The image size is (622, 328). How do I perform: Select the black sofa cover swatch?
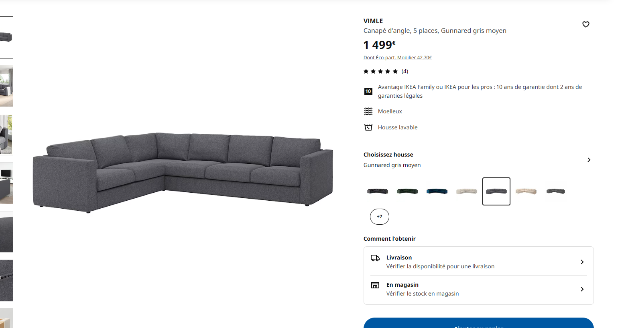(378, 191)
